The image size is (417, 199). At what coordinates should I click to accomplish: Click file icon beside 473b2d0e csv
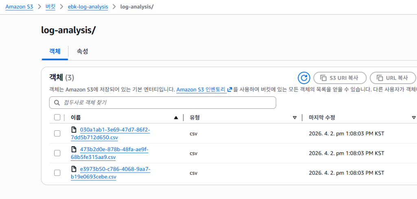(74, 149)
